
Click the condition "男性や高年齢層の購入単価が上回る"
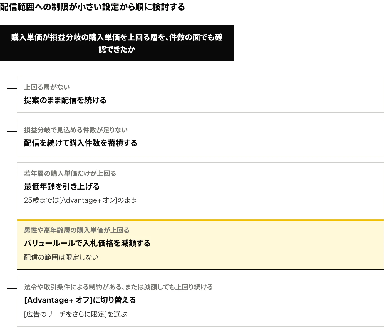(77, 230)
